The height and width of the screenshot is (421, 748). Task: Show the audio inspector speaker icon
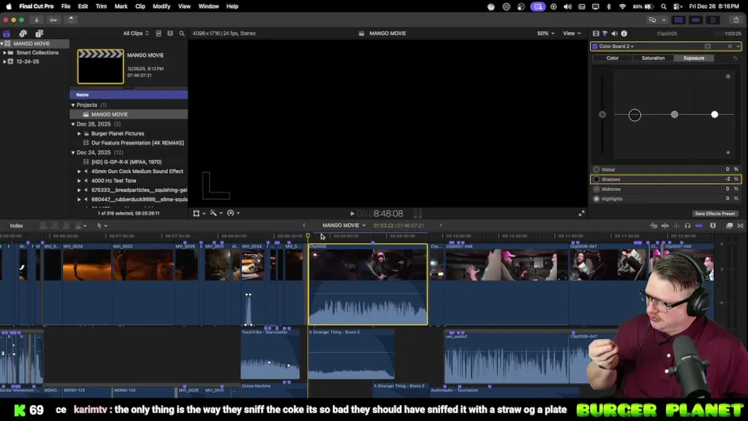click(614, 33)
